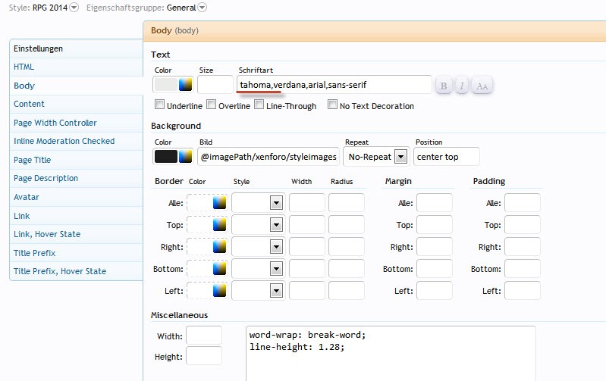
Task: Click border Alle Radius field
Action: tap(347, 203)
